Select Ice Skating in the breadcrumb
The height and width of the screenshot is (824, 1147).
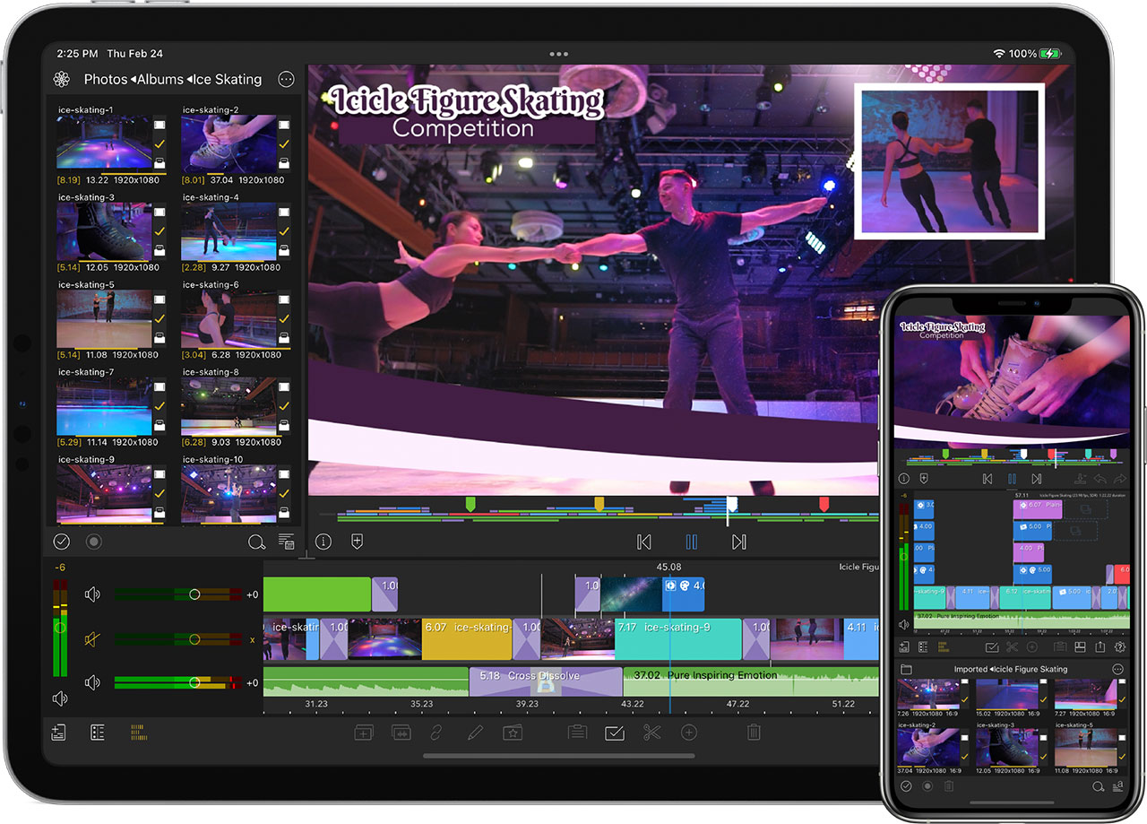[229, 80]
